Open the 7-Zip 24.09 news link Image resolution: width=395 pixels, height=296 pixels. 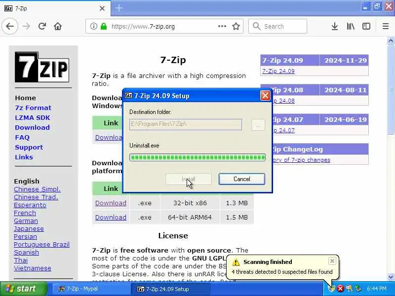(x=278, y=71)
